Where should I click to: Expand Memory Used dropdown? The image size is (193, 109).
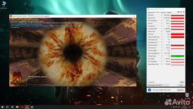pos(162,32)
